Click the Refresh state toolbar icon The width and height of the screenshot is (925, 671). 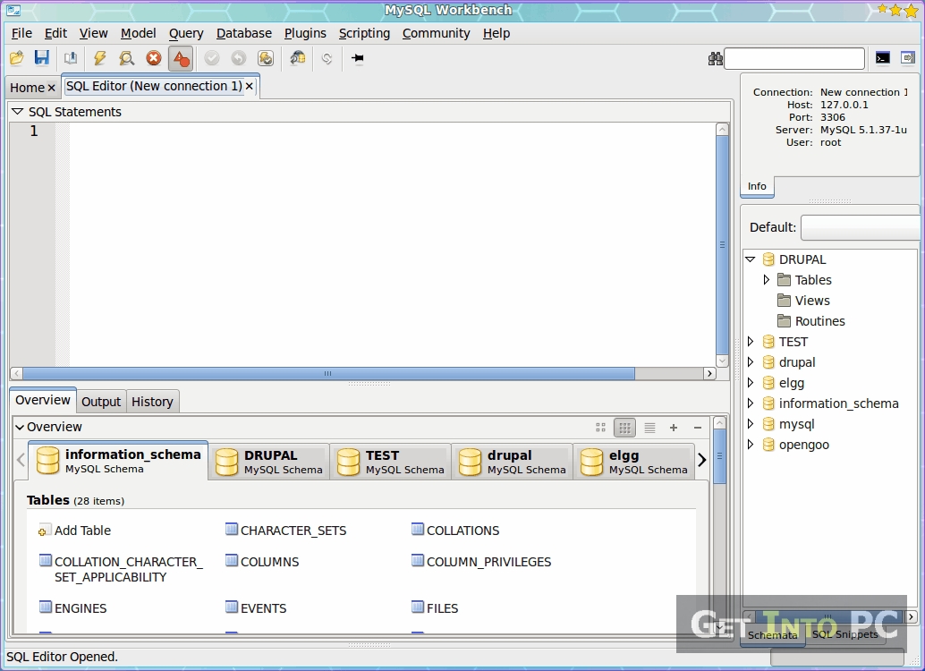click(x=327, y=58)
